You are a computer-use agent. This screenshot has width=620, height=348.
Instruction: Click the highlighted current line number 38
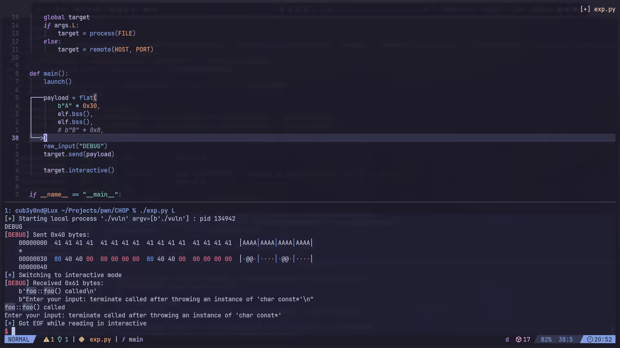[x=15, y=138]
